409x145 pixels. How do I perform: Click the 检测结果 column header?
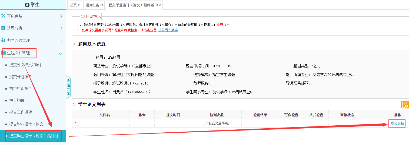pyautogui.click(x=260, y=115)
